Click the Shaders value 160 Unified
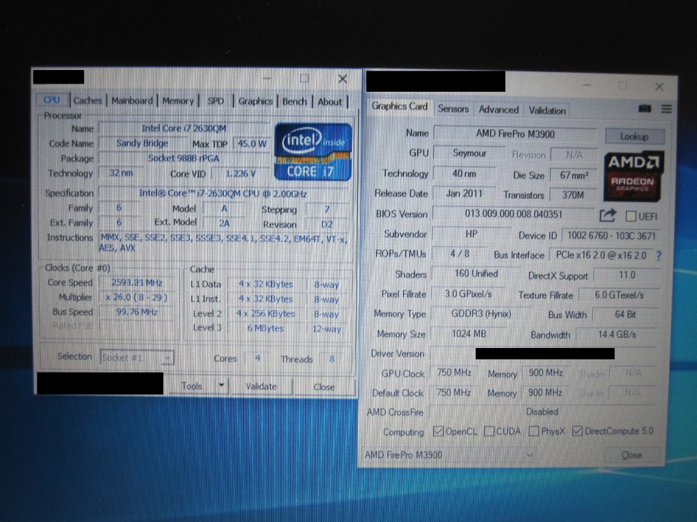The image size is (697, 522). (476, 274)
